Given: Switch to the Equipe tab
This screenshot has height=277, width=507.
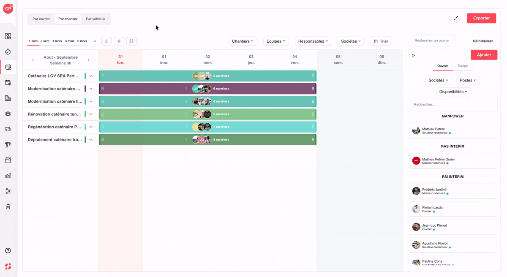Looking at the screenshot, I should point(463,66).
